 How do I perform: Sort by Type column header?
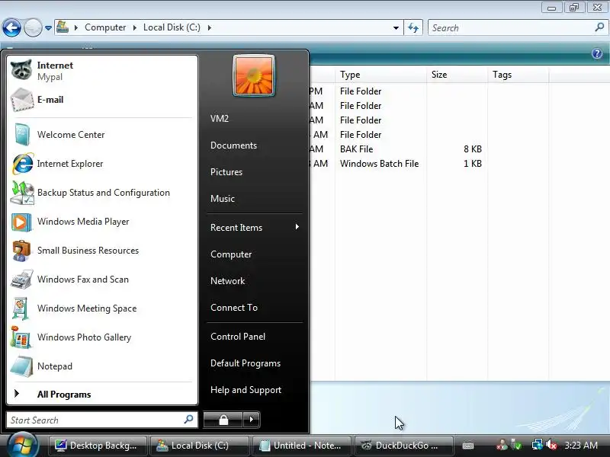click(x=380, y=75)
